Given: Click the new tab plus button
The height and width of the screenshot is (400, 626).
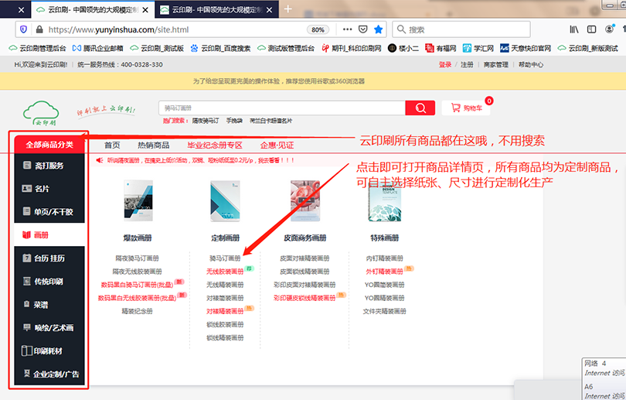Looking at the screenshot, I should [288, 9].
